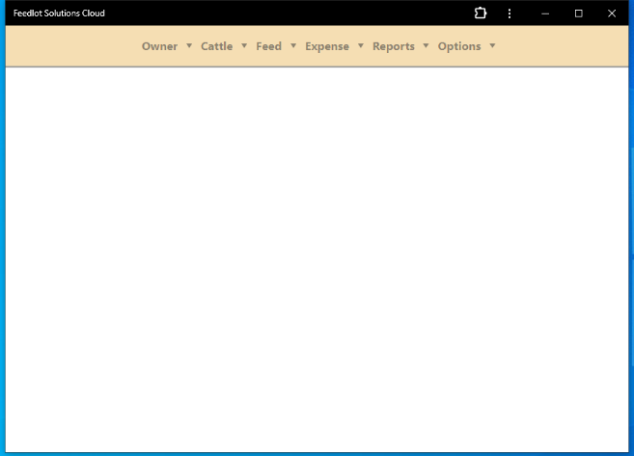The image size is (634, 456).
Task: Close the Feedlot Solutions Cloud window
Action: tap(612, 13)
